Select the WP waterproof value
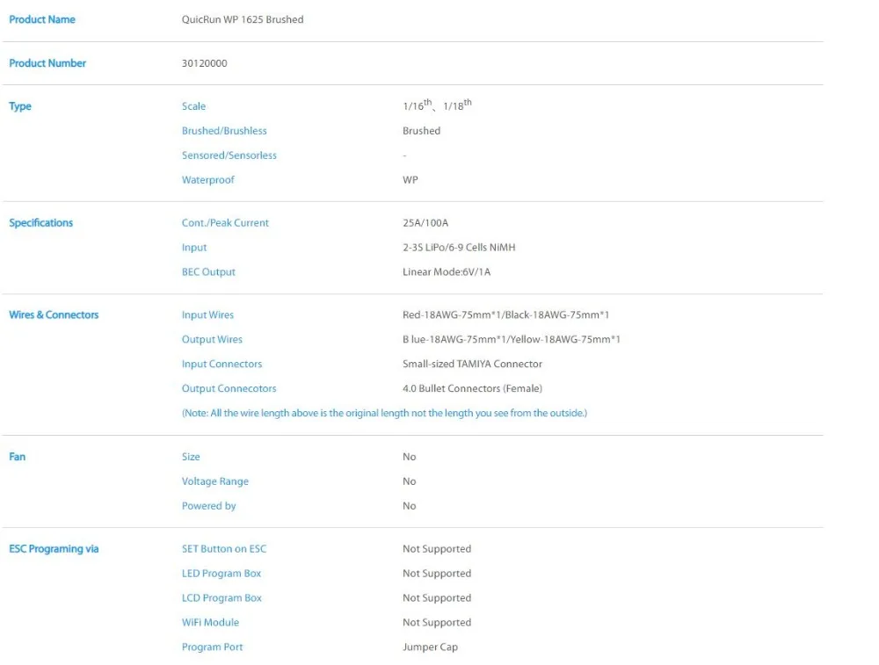879x665 pixels. tap(410, 180)
